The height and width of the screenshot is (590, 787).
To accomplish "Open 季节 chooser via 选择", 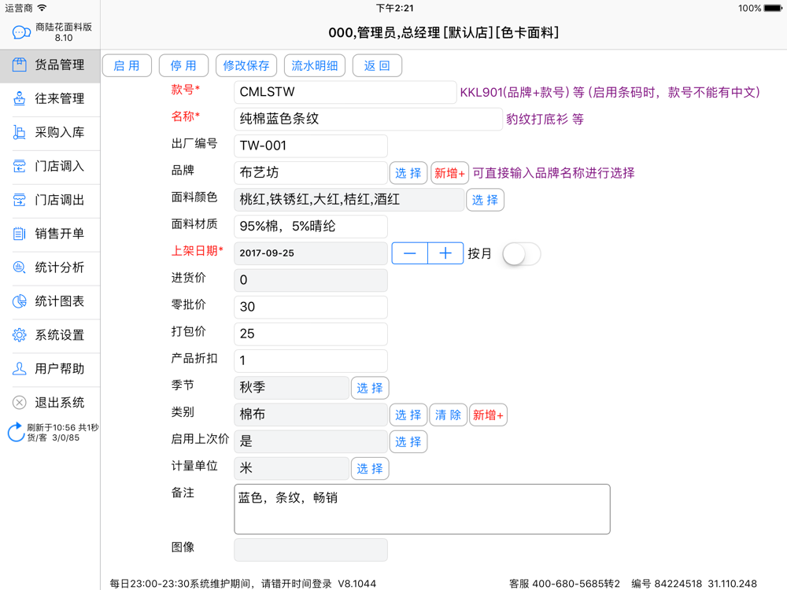I will click(369, 388).
